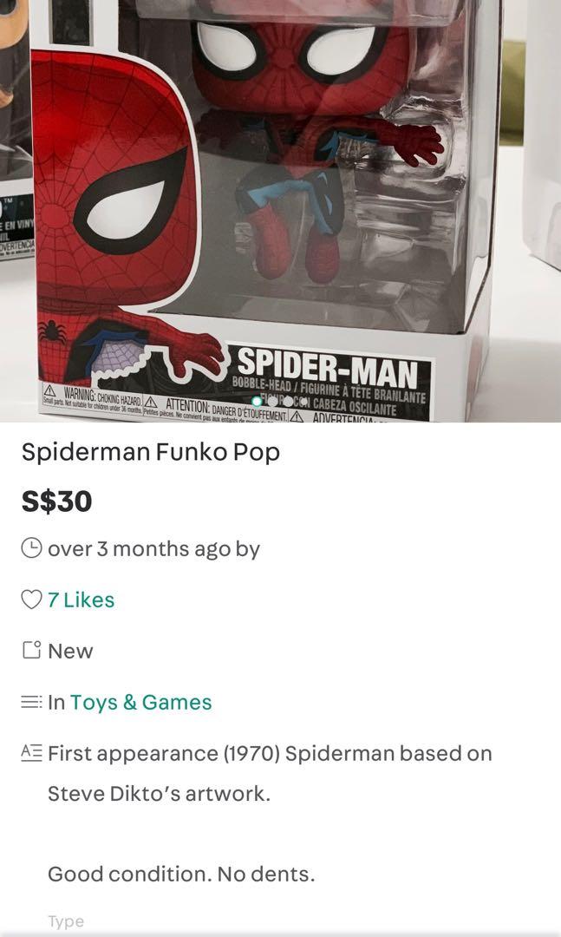Screen dimensions: 561x937
Task: Open the Spider-Man Funko box photo
Action: 280,211
